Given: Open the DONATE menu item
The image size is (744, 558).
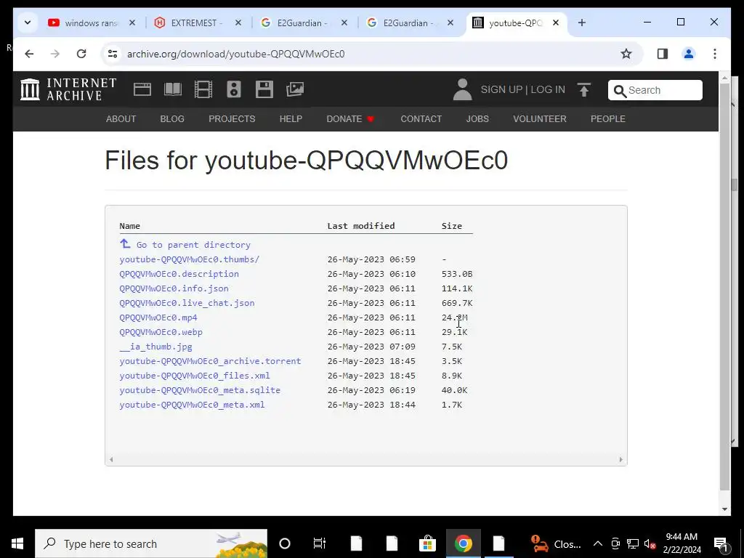Looking at the screenshot, I should pyautogui.click(x=350, y=119).
